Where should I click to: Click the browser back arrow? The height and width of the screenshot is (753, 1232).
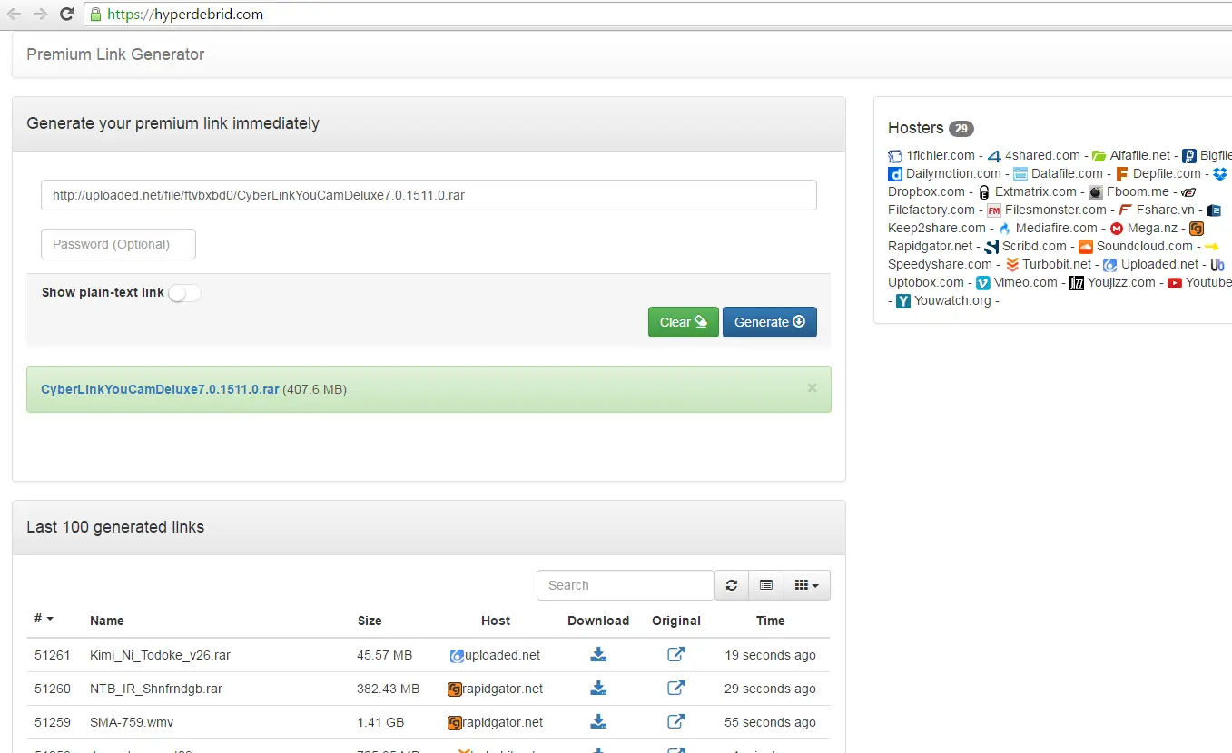click(x=14, y=14)
